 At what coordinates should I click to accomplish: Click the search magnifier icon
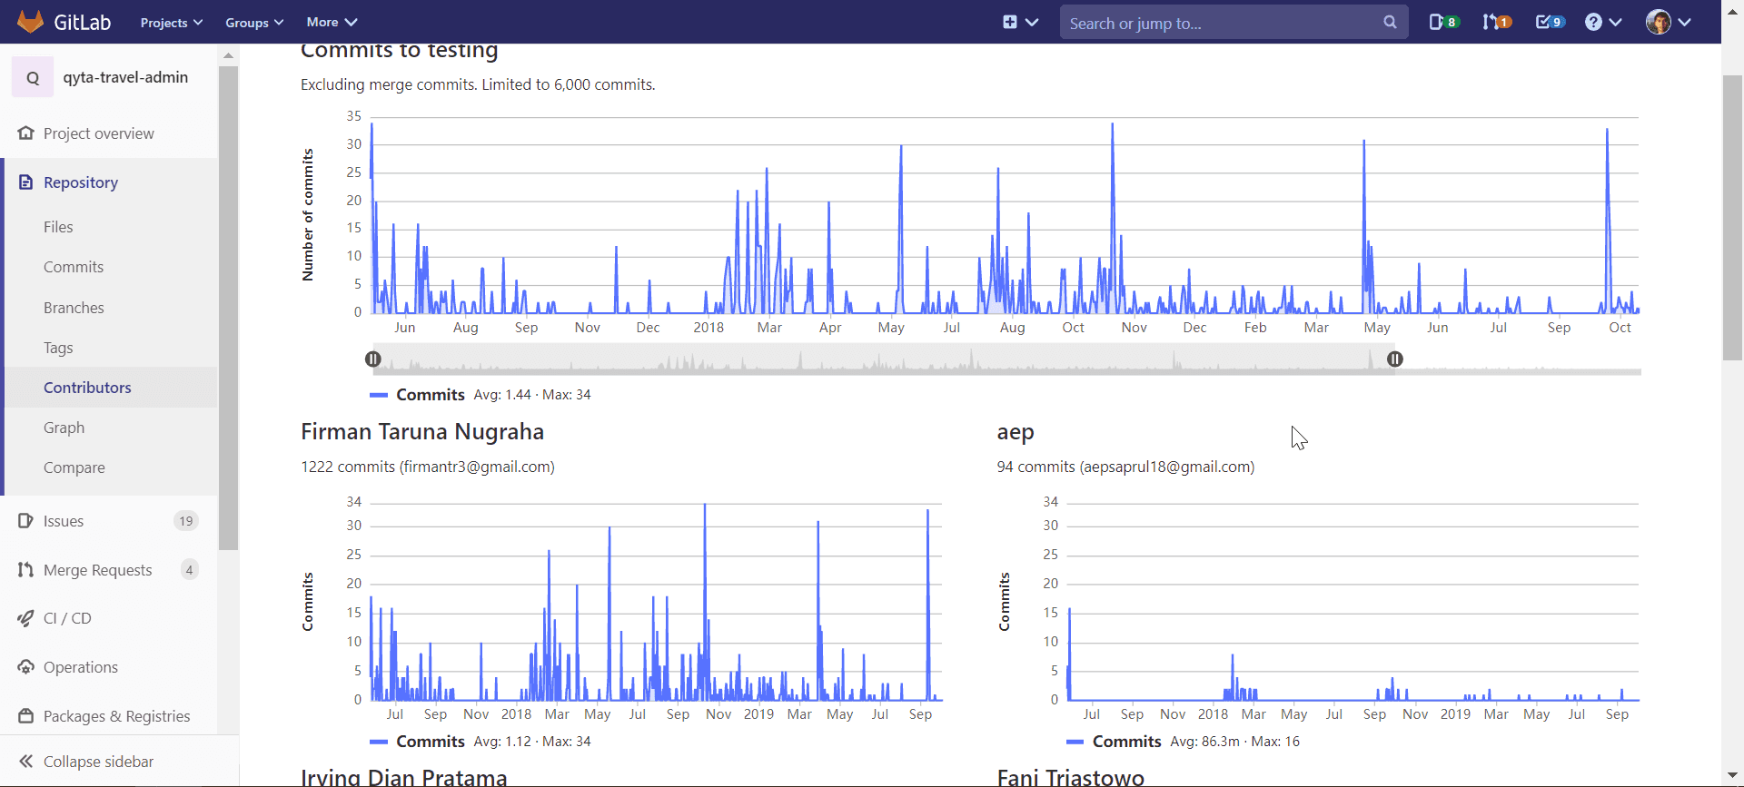[1390, 22]
